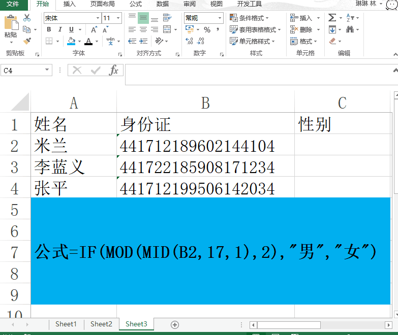Open 单元格样式 cell styles menu
Image resolution: width=398 pixels, height=335 pixels.
click(252, 41)
